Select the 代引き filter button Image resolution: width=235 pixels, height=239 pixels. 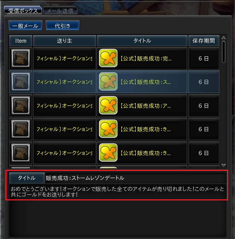pos(63,26)
